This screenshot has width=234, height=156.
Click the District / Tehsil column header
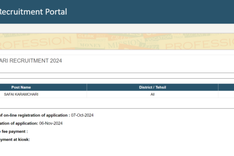point(153,88)
